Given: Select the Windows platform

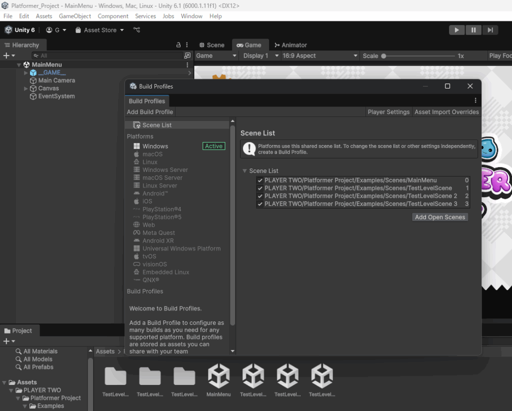Looking at the screenshot, I should click(177, 146).
